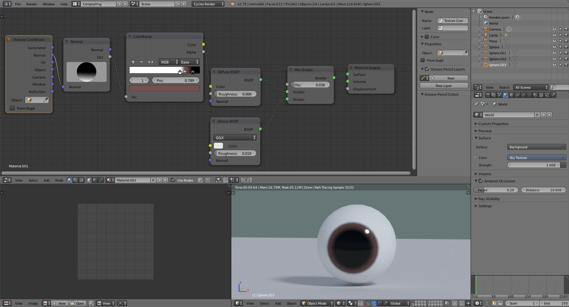Open the Help menu
The width and height of the screenshot is (569, 307).
pyautogui.click(x=64, y=4)
